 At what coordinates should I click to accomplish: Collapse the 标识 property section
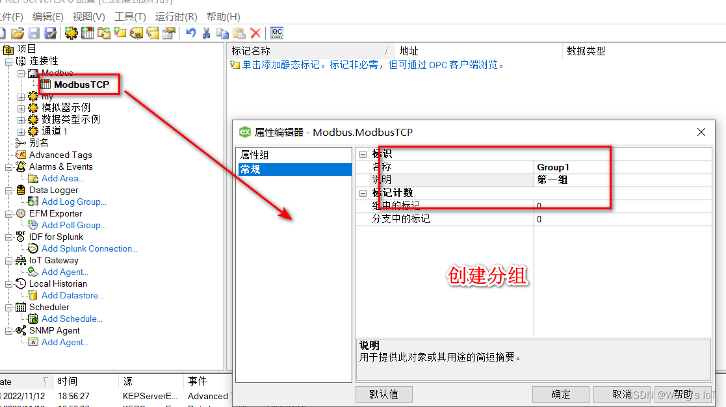pyautogui.click(x=363, y=154)
